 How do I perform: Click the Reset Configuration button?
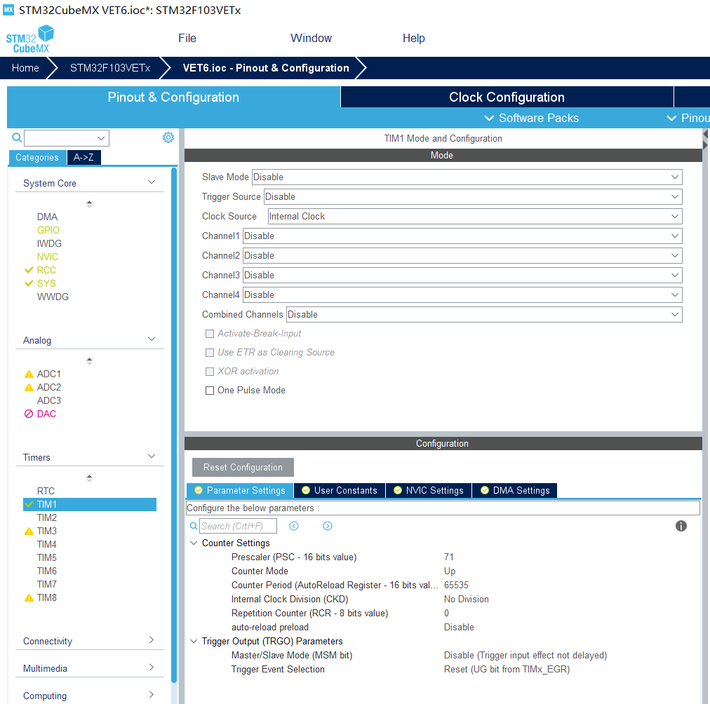pyautogui.click(x=243, y=468)
